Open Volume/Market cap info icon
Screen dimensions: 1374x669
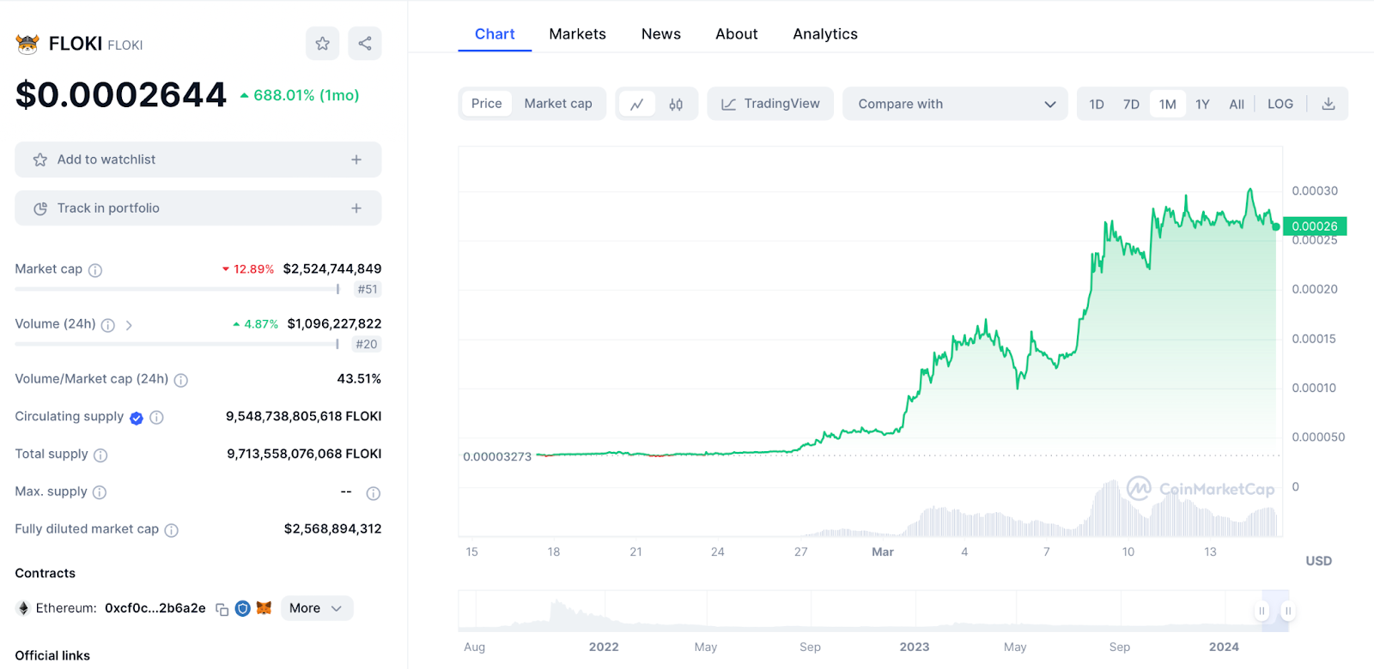point(181,380)
